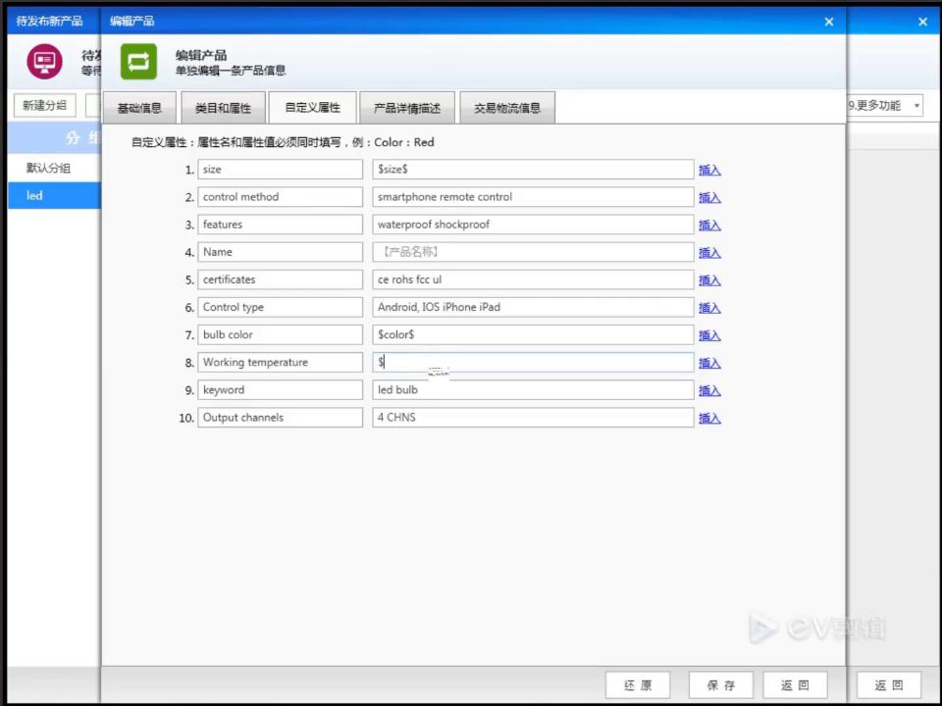The width and height of the screenshot is (942, 706).
Task: Click the Android, IOS iPhone iPad field
Action: (x=533, y=307)
